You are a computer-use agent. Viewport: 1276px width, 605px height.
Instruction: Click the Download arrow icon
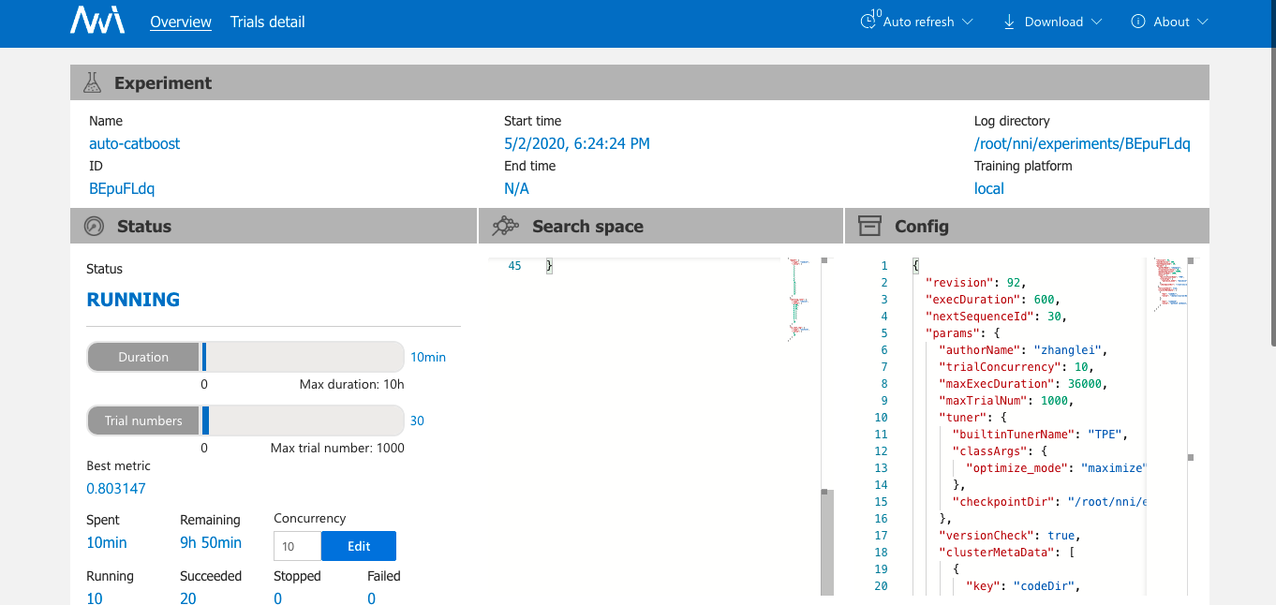[x=1009, y=22]
